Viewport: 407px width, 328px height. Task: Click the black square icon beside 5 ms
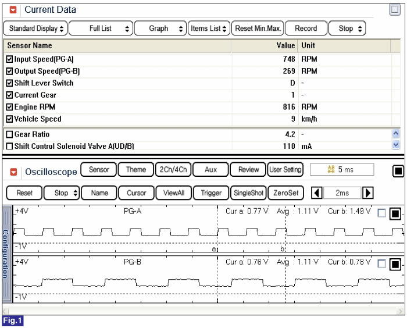[x=398, y=171]
